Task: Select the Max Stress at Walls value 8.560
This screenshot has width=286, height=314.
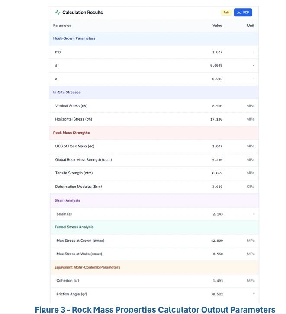Action: pyautogui.click(x=218, y=254)
